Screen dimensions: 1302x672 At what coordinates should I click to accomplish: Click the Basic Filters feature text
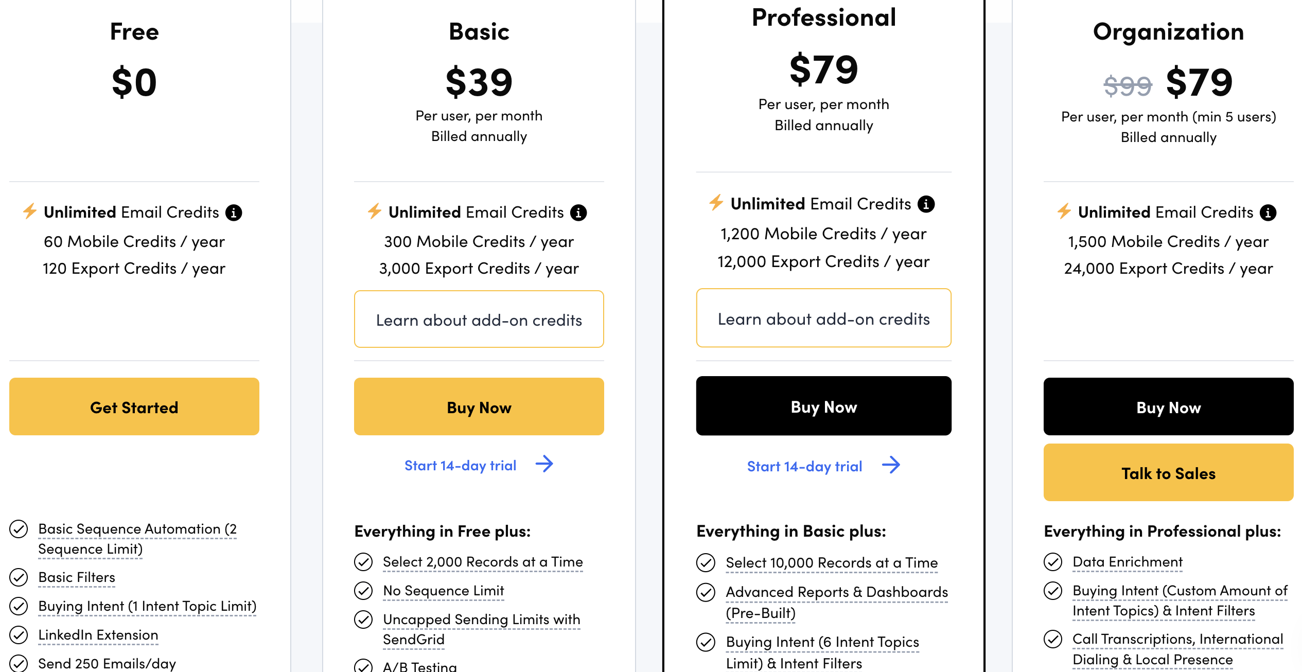pos(77,577)
